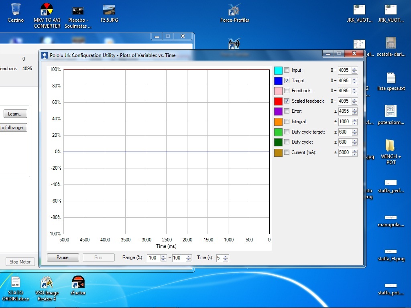Click the Learn... button in background window
Screen dimensions: 411x308
pos(15,114)
